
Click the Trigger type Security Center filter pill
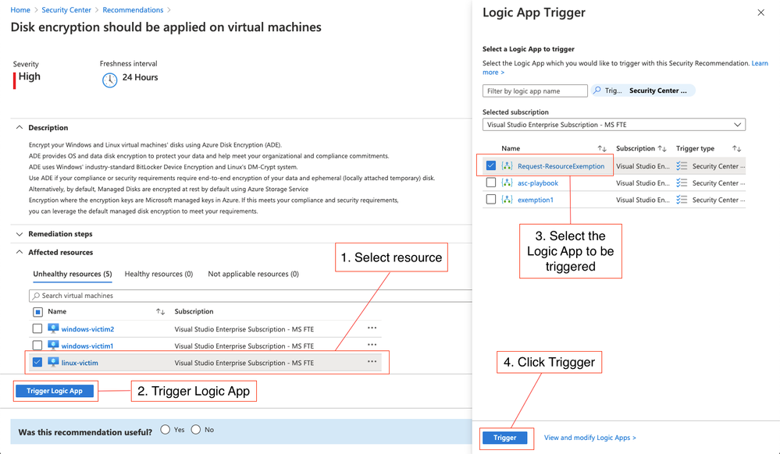(643, 90)
